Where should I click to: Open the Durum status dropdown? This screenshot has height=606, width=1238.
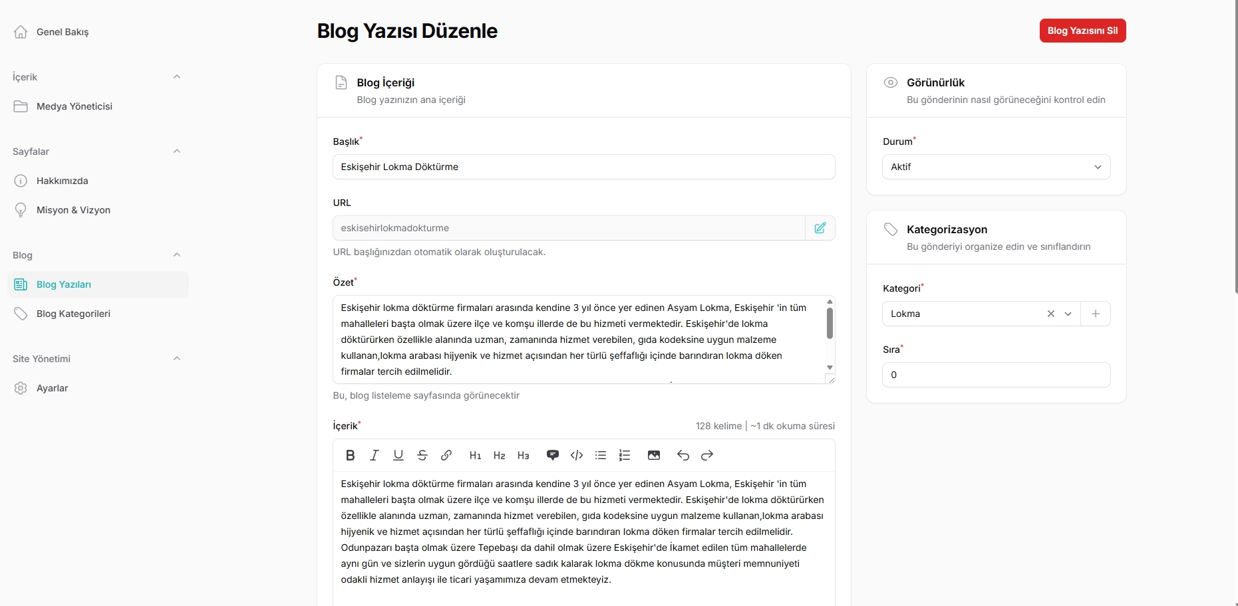coord(996,167)
